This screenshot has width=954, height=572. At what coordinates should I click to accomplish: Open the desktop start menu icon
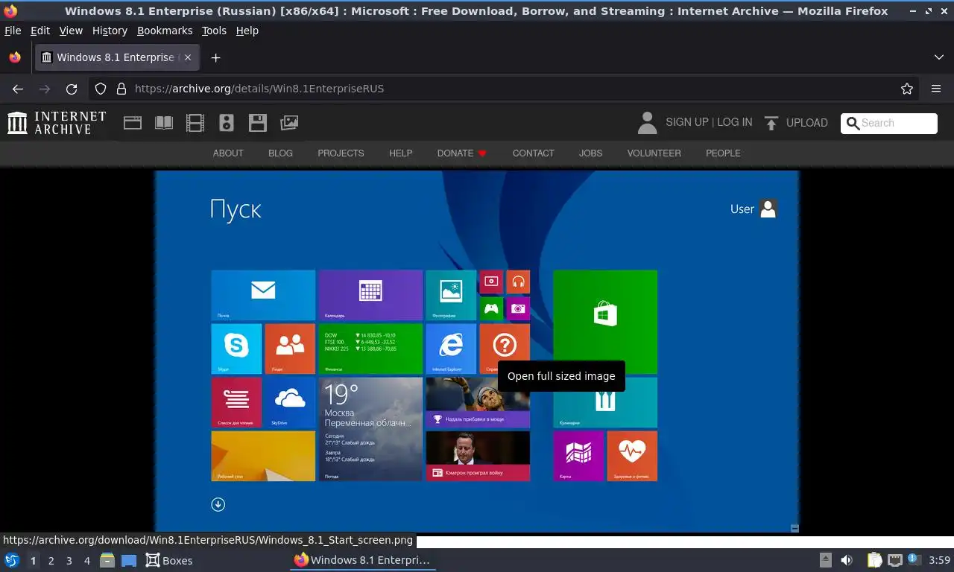coord(12,560)
